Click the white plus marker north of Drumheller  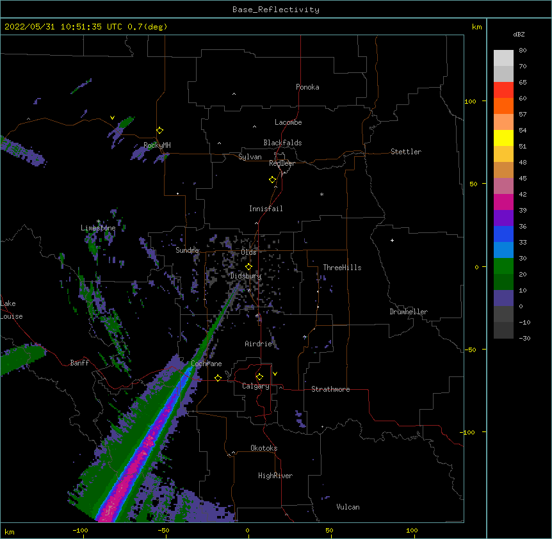pos(392,240)
